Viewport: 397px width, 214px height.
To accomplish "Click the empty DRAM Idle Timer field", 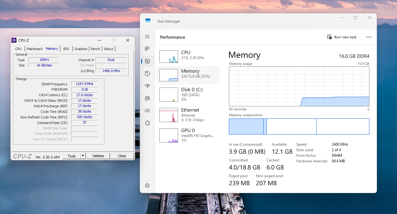I will tap(84, 128).
